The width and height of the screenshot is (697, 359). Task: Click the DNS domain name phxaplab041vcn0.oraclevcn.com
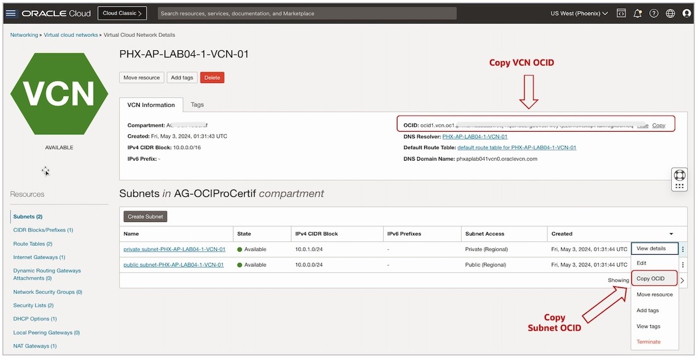pos(497,159)
